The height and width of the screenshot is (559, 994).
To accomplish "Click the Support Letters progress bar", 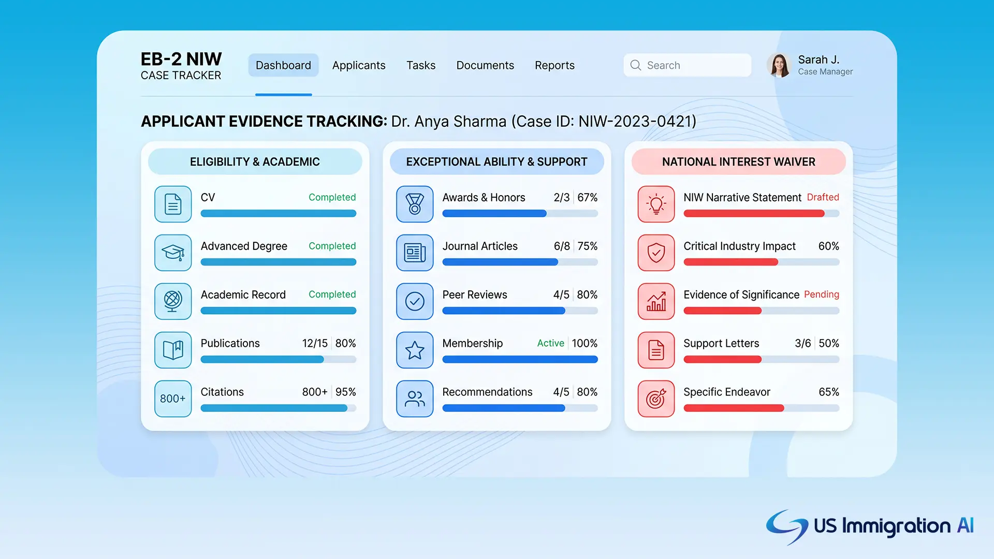I will point(762,359).
